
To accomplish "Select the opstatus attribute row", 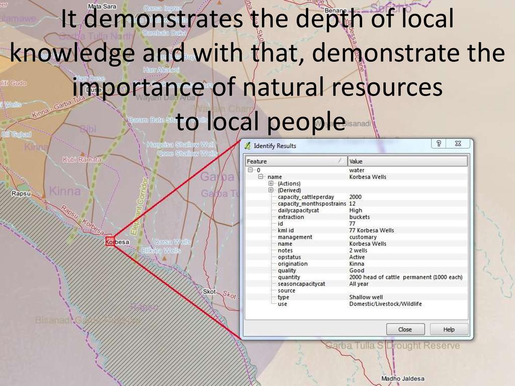I will [x=289, y=257].
